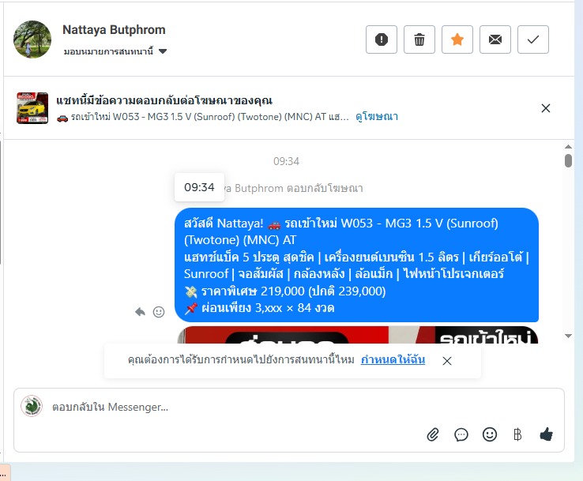Open saved replies speech bubble icon
583x481 pixels.
(x=461, y=434)
